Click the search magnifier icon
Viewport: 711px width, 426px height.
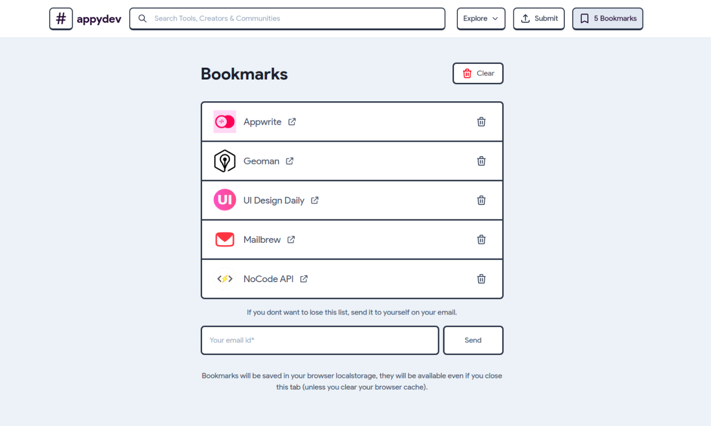click(x=142, y=18)
